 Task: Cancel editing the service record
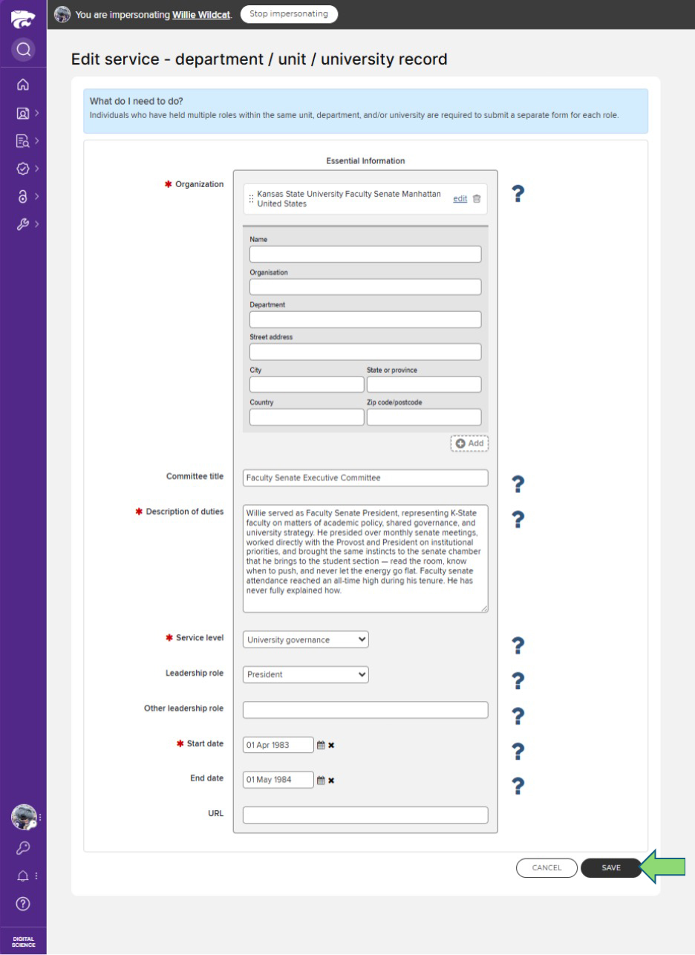pyautogui.click(x=546, y=867)
